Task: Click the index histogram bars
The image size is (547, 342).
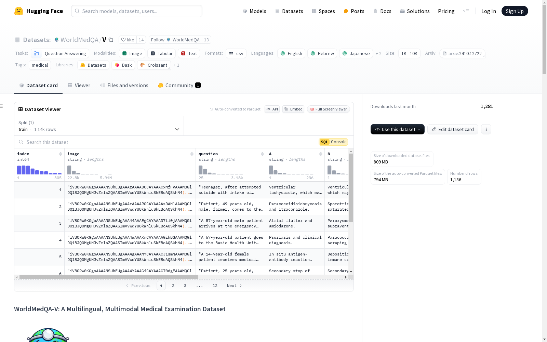Action: tap(39, 170)
